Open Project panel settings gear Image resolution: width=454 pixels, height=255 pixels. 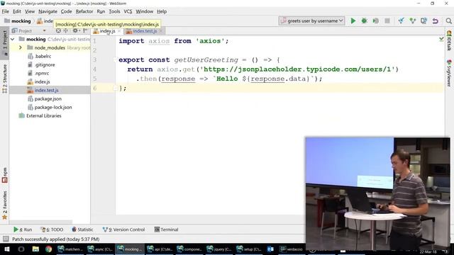[x=76, y=30]
